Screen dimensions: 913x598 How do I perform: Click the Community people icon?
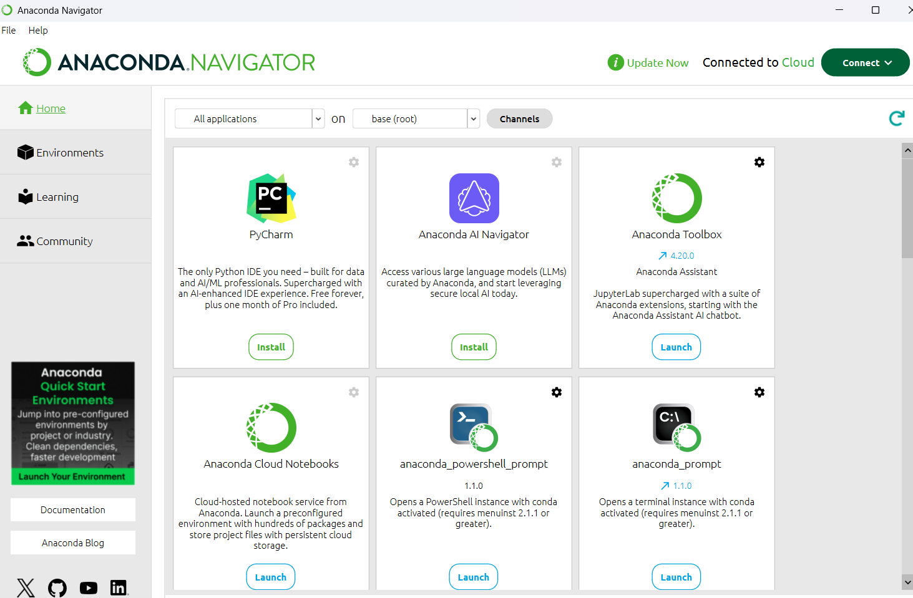tap(26, 241)
